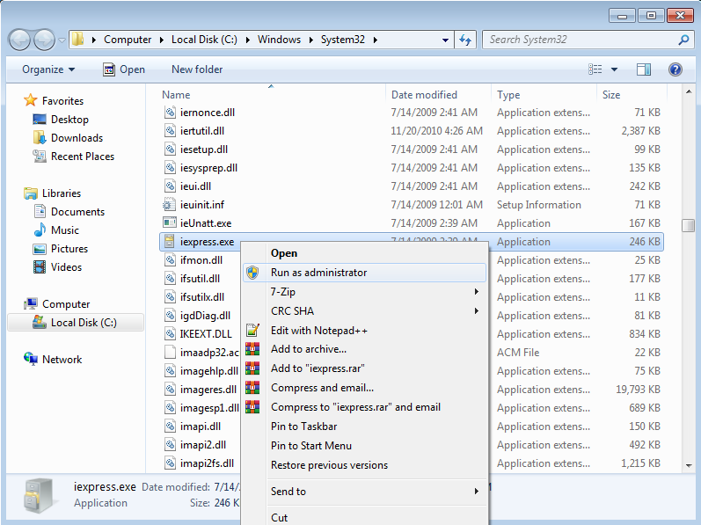Click the Pictures library icon
Viewport: 701px width, 525px height.
(x=40, y=248)
